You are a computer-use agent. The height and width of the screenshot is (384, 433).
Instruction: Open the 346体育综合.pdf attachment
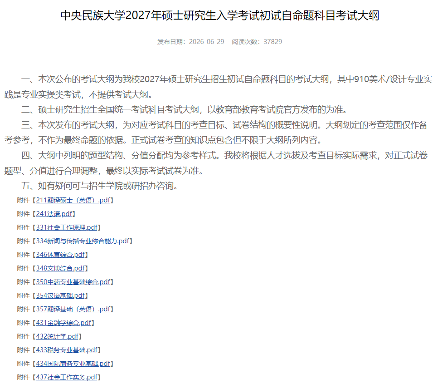tap(60, 255)
